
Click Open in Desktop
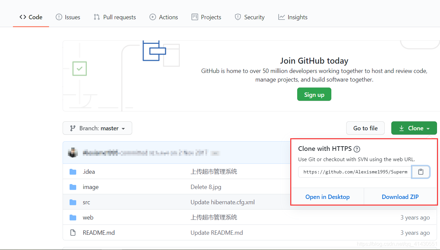327,197
